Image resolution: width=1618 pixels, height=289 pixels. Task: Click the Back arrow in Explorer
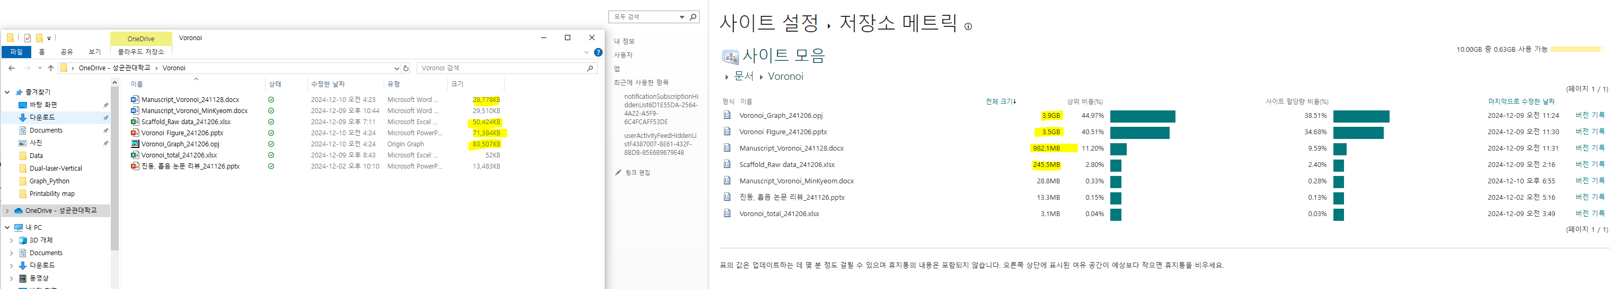12,68
